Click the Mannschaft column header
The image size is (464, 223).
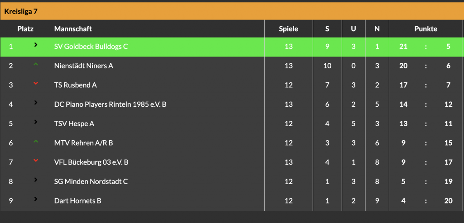pos(73,29)
